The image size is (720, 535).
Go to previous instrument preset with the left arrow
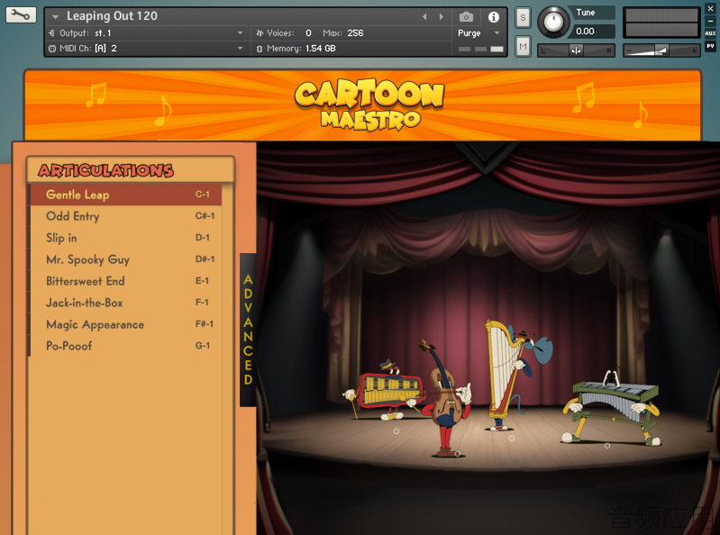click(424, 17)
